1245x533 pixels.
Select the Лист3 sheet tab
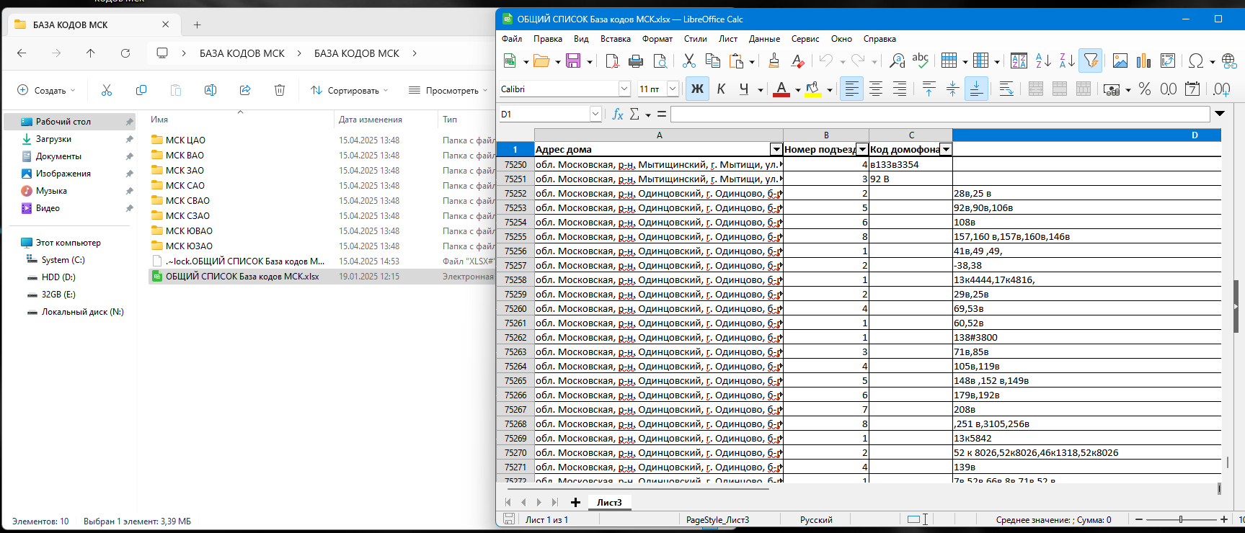pos(609,502)
